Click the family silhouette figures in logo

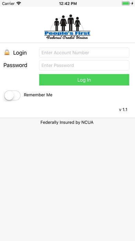tap(67, 23)
